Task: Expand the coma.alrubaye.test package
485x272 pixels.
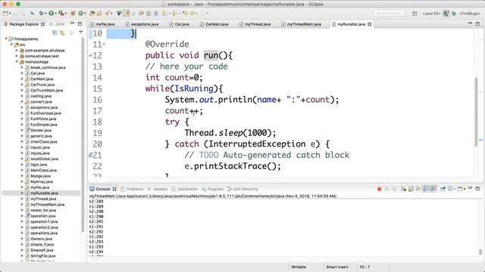Action: click(17, 56)
